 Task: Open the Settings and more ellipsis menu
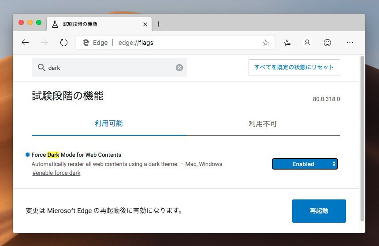pyautogui.click(x=350, y=43)
